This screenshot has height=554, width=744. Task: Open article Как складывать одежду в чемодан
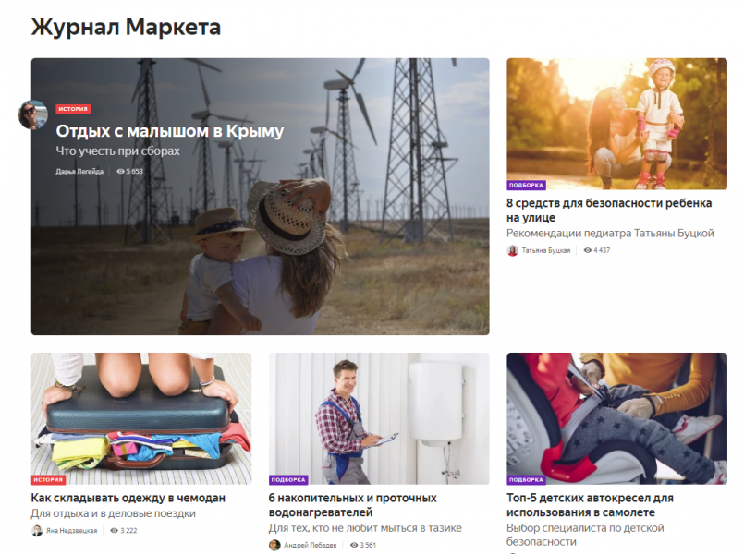(x=128, y=498)
